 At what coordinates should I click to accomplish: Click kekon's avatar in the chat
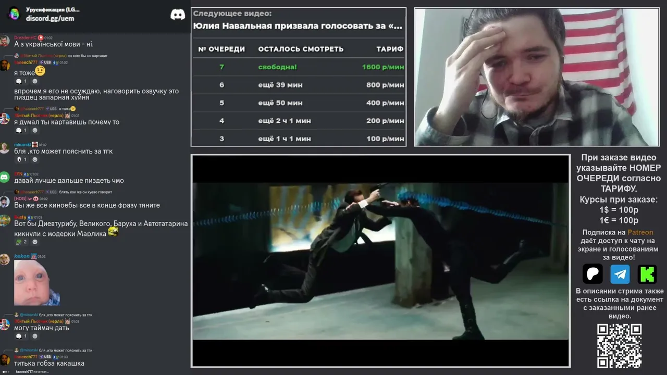pyautogui.click(x=5, y=259)
